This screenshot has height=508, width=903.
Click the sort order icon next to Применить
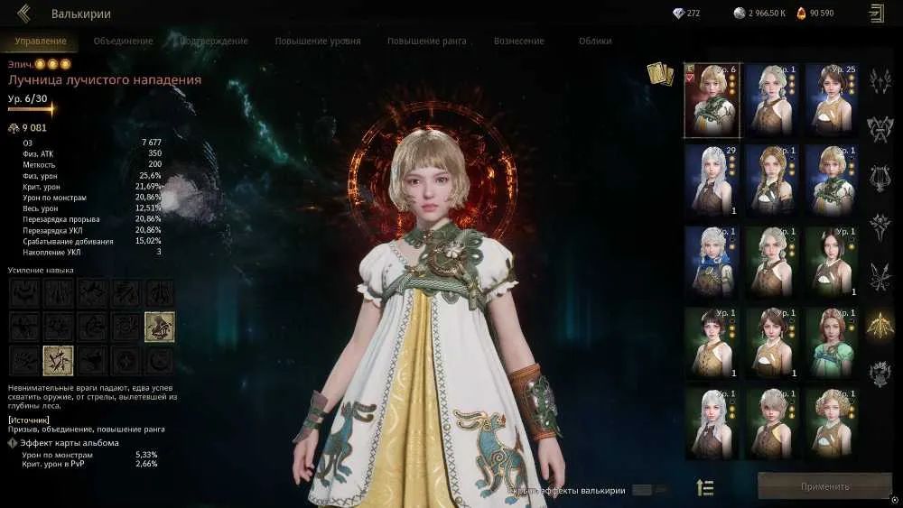pyautogui.click(x=705, y=487)
